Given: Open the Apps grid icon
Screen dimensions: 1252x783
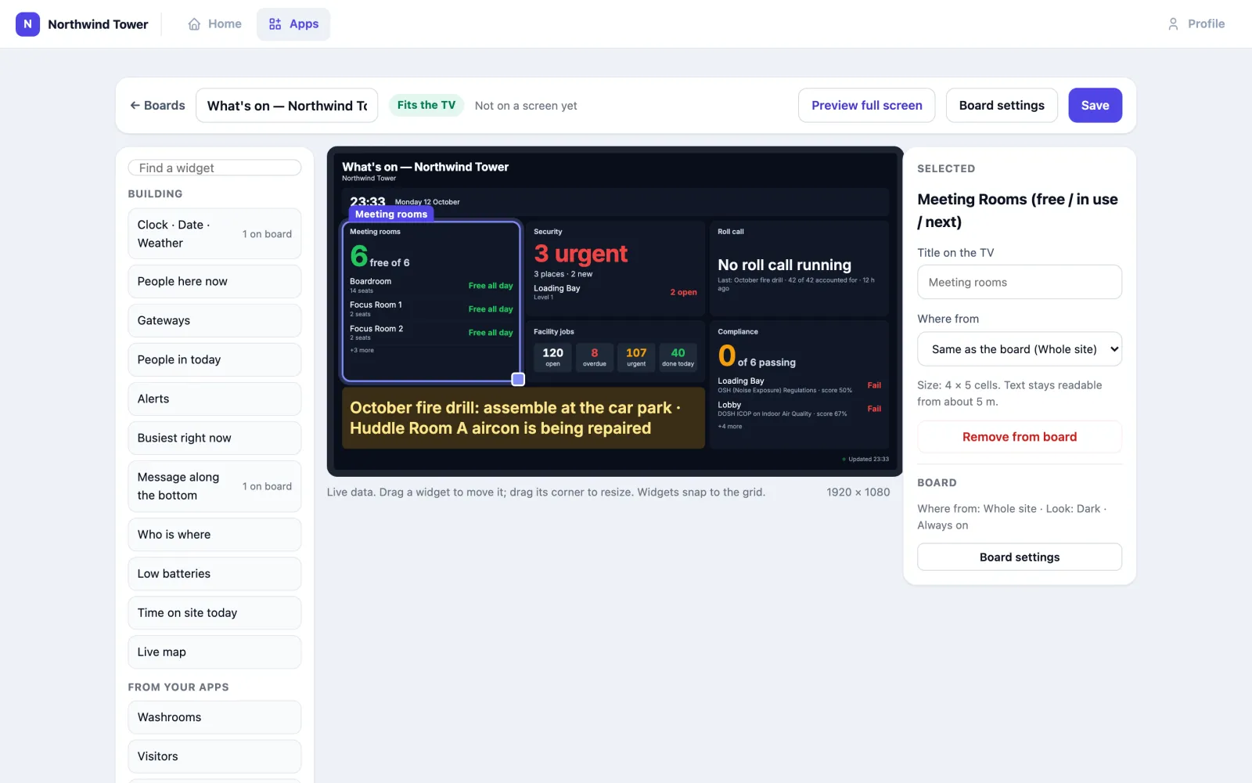Looking at the screenshot, I should (275, 24).
